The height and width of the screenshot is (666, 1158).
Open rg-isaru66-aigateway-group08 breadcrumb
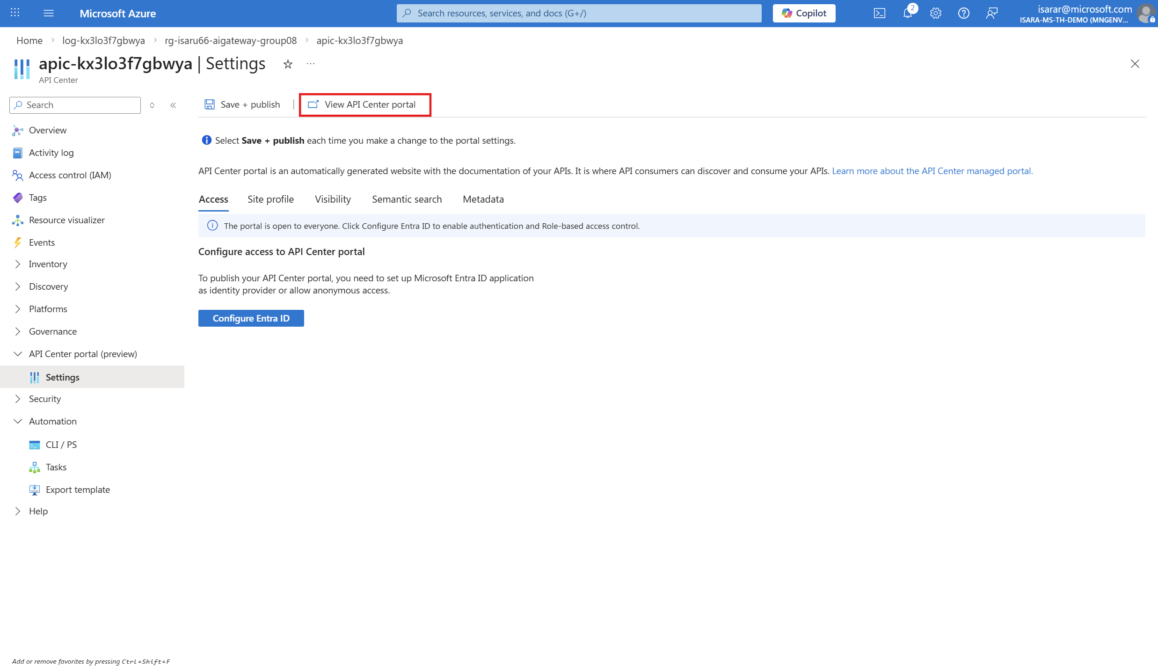pyautogui.click(x=231, y=41)
